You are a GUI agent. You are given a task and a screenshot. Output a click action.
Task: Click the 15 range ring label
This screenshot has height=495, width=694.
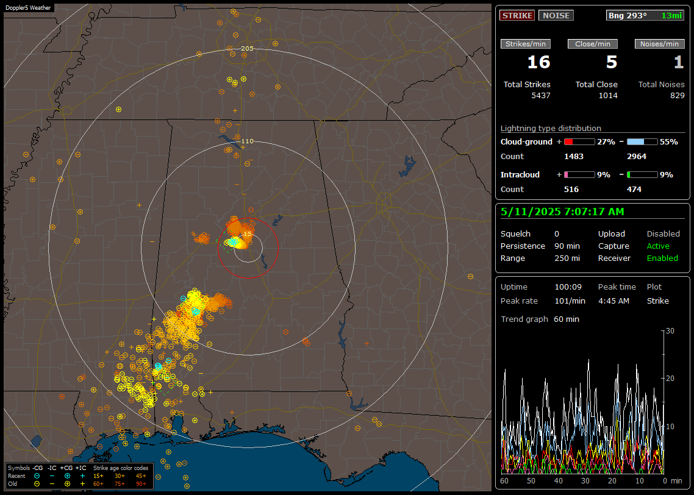click(248, 233)
